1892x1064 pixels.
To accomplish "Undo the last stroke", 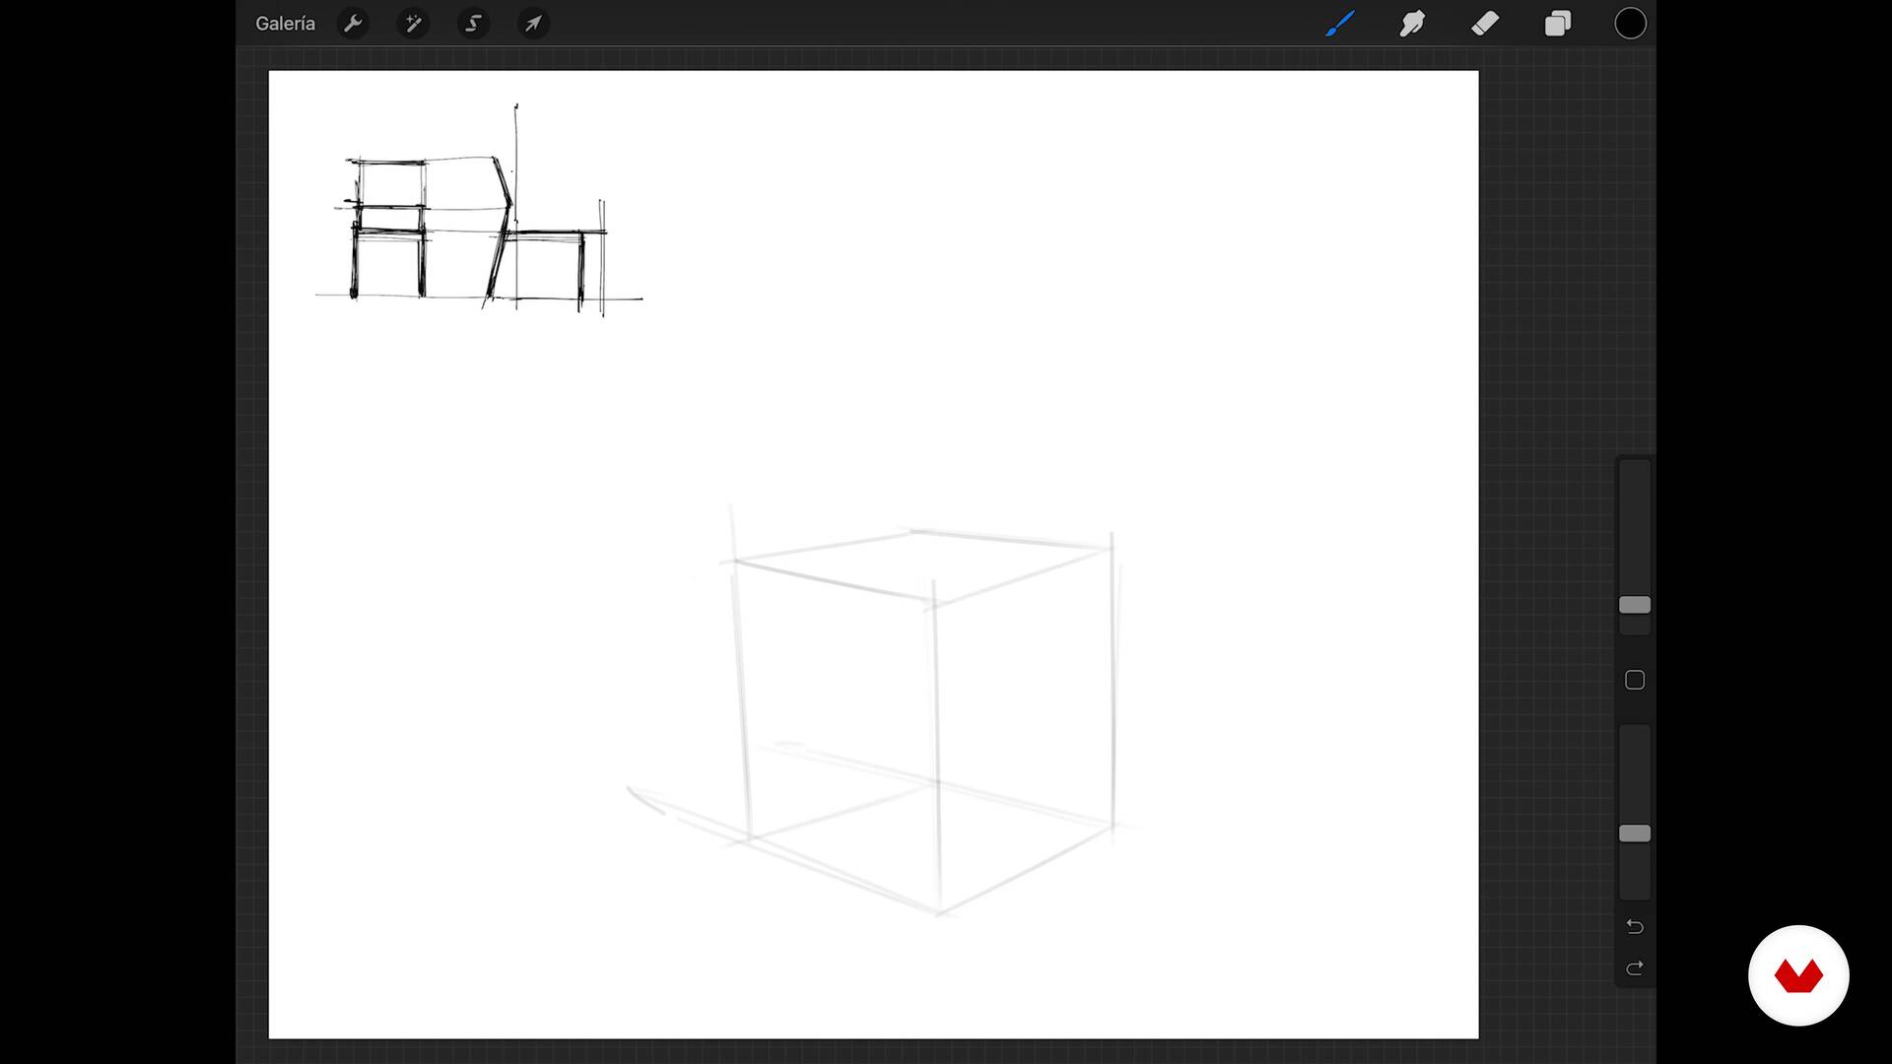I will click(x=1635, y=926).
